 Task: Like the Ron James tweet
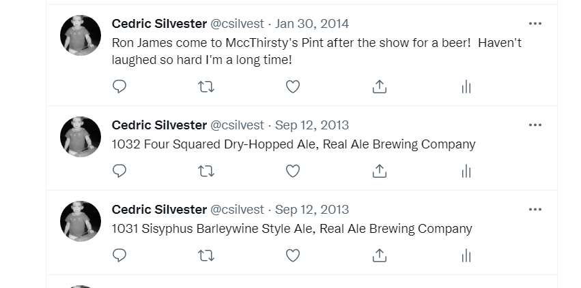[x=292, y=86]
